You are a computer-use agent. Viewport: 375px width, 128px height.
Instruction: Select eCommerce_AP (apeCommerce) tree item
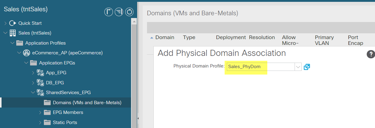click(67, 53)
